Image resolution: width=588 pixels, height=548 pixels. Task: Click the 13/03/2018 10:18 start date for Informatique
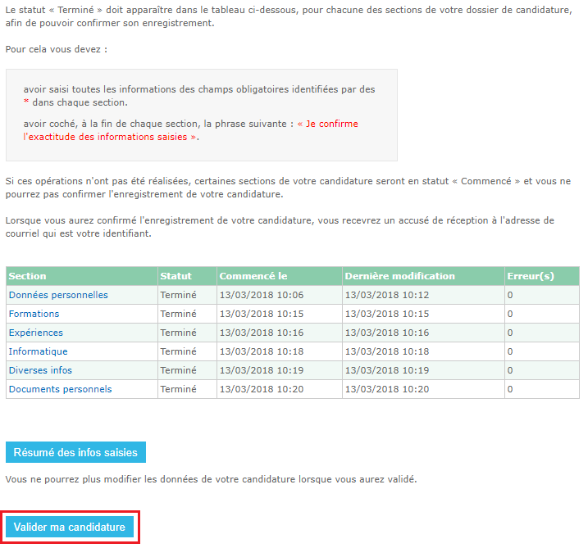262,351
